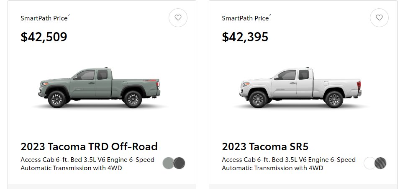Select the light green exterior color swatch
The image size is (408, 189).
point(168,163)
